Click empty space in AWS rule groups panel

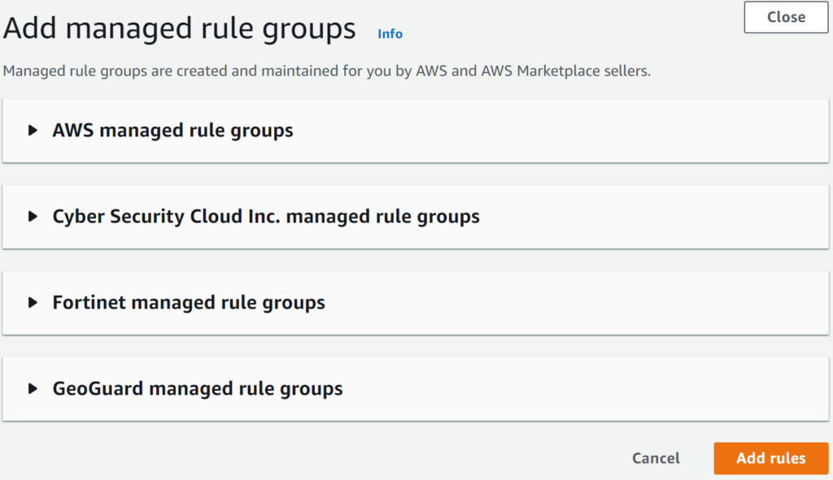[x=569, y=131]
